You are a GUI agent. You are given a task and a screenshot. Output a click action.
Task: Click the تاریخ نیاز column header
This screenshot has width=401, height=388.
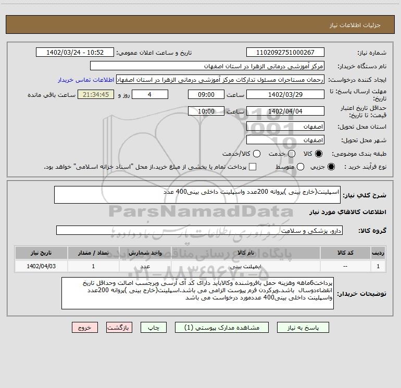pyautogui.click(x=41, y=253)
